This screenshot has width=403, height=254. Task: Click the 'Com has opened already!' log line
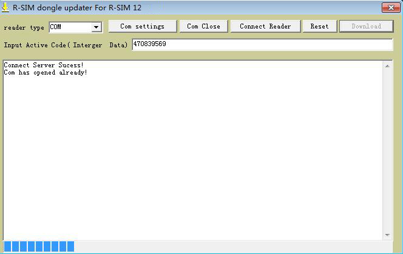tap(46, 73)
